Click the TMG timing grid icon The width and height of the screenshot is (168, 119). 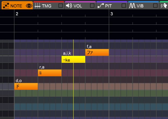38,6
